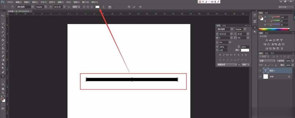Open anti-aliasing dropdown in options bar
The image size is (295, 118).
[76, 7]
